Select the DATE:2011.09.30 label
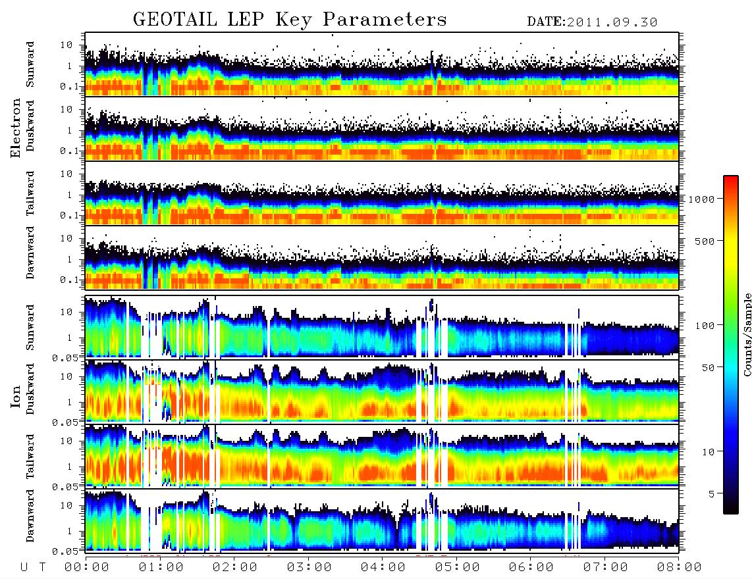The width and height of the screenshot is (752, 579). point(592,22)
